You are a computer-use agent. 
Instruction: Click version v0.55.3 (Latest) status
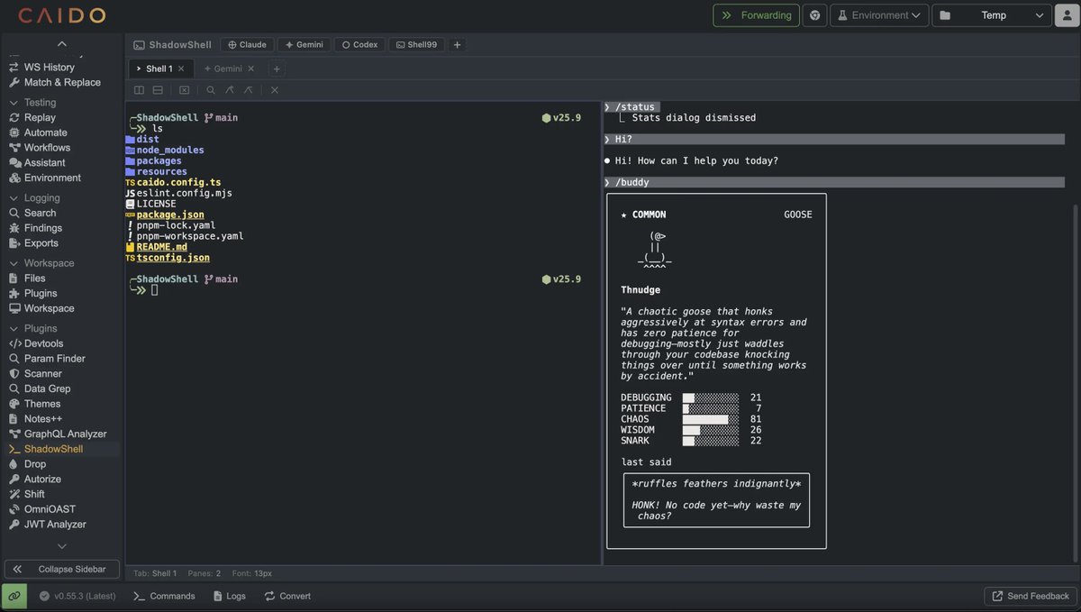(x=77, y=596)
